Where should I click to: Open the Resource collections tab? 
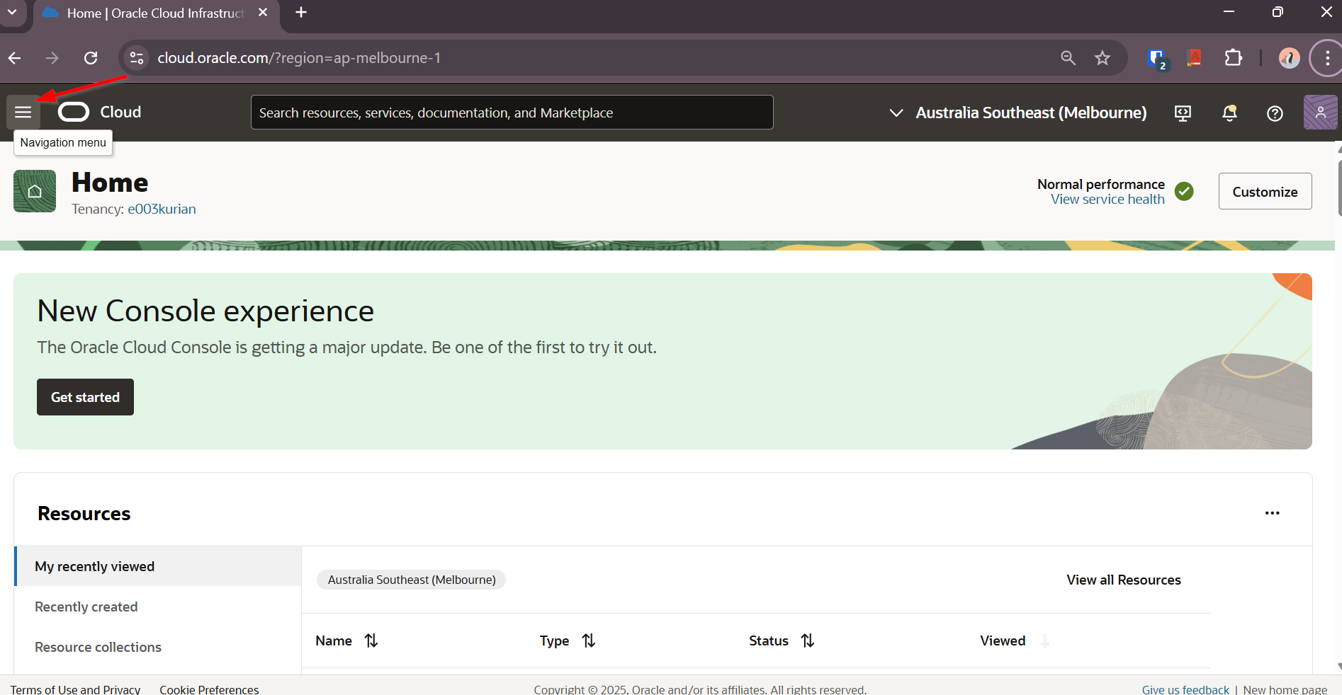click(98, 647)
